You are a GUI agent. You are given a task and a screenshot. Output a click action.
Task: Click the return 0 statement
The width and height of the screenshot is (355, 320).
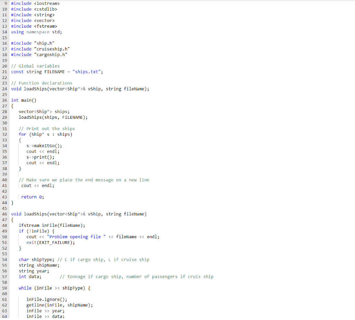[32, 197]
